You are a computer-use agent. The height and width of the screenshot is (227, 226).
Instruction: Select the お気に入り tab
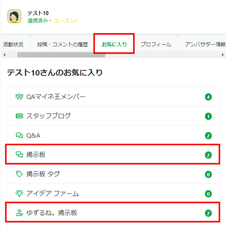pyautogui.click(x=114, y=45)
